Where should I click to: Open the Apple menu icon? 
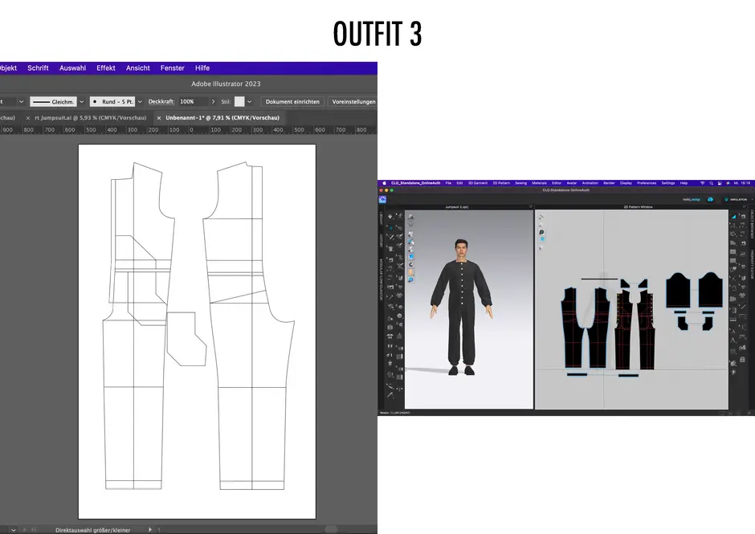(382, 183)
